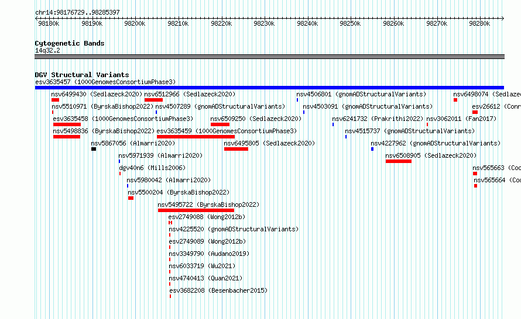The height and width of the screenshot is (319, 521).
Task: Select nsv4225520 gnomAD variant label
Action: click(x=234, y=229)
